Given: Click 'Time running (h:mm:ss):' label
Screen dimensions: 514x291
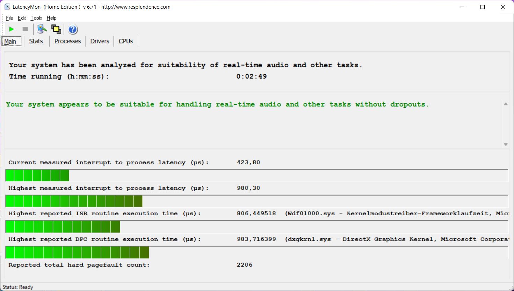Looking at the screenshot, I should [x=59, y=76].
